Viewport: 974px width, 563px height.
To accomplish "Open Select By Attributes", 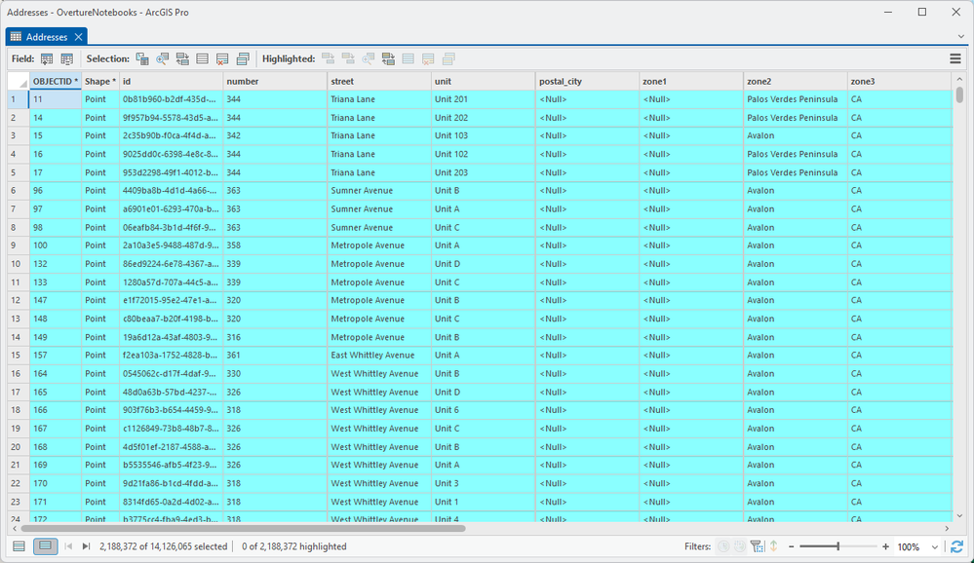I will [x=141, y=58].
